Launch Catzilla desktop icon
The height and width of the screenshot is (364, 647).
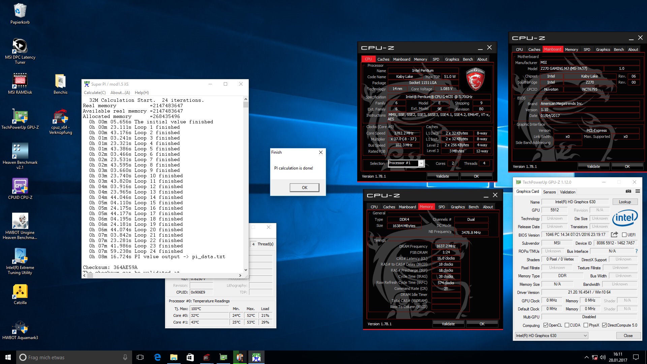(20, 294)
